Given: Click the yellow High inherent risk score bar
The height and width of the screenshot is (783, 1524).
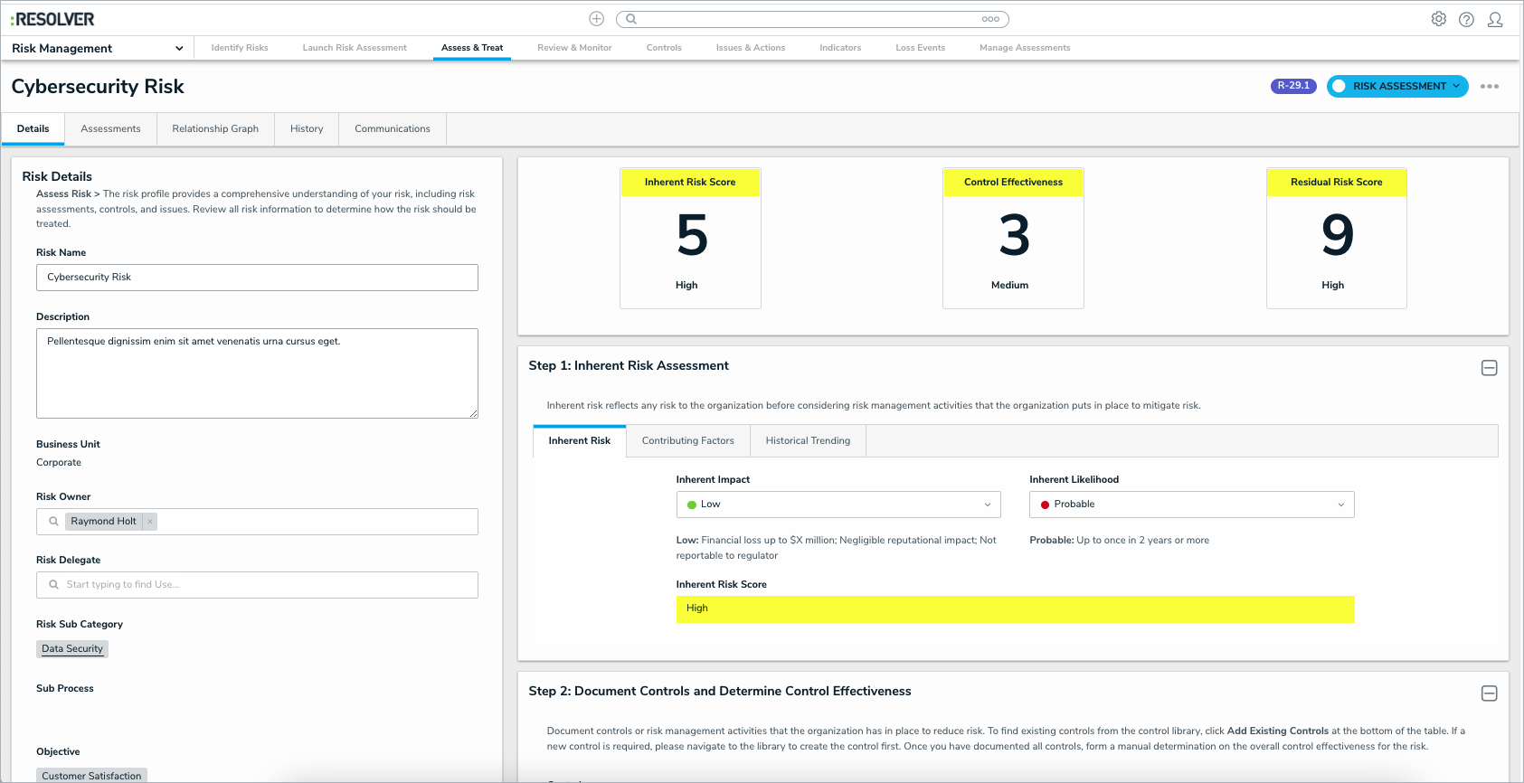Looking at the screenshot, I should tap(1015, 609).
